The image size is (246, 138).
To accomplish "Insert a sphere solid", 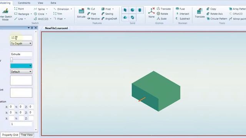I will 132,10.
